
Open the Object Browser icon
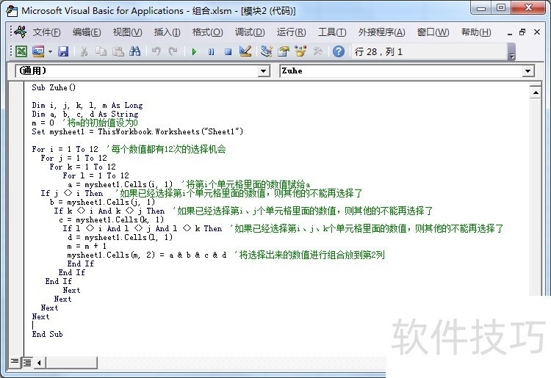(300, 51)
